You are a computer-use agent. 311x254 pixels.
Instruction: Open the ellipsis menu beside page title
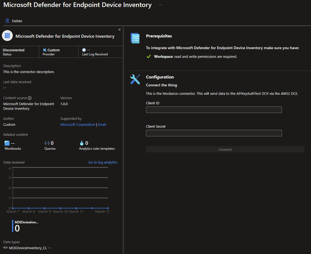pos(160,5)
